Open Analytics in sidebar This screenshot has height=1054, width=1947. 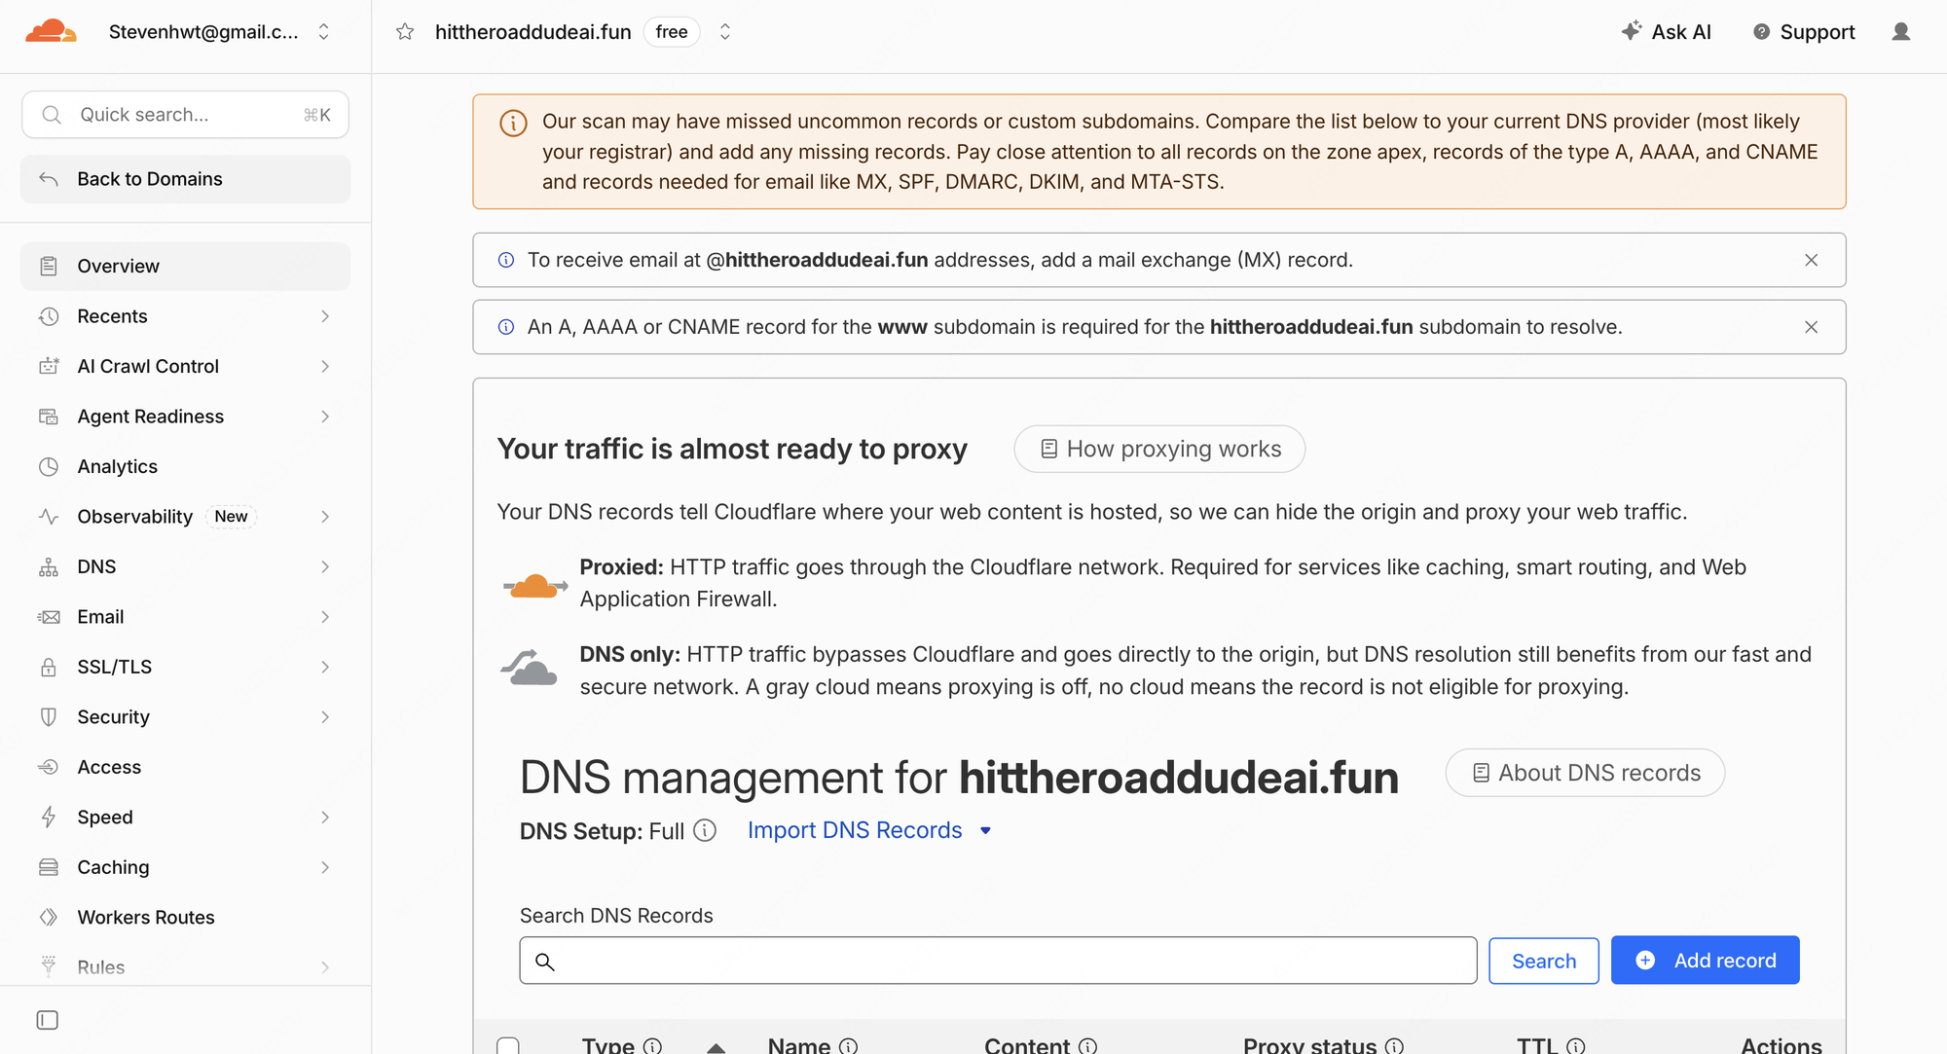185,466
